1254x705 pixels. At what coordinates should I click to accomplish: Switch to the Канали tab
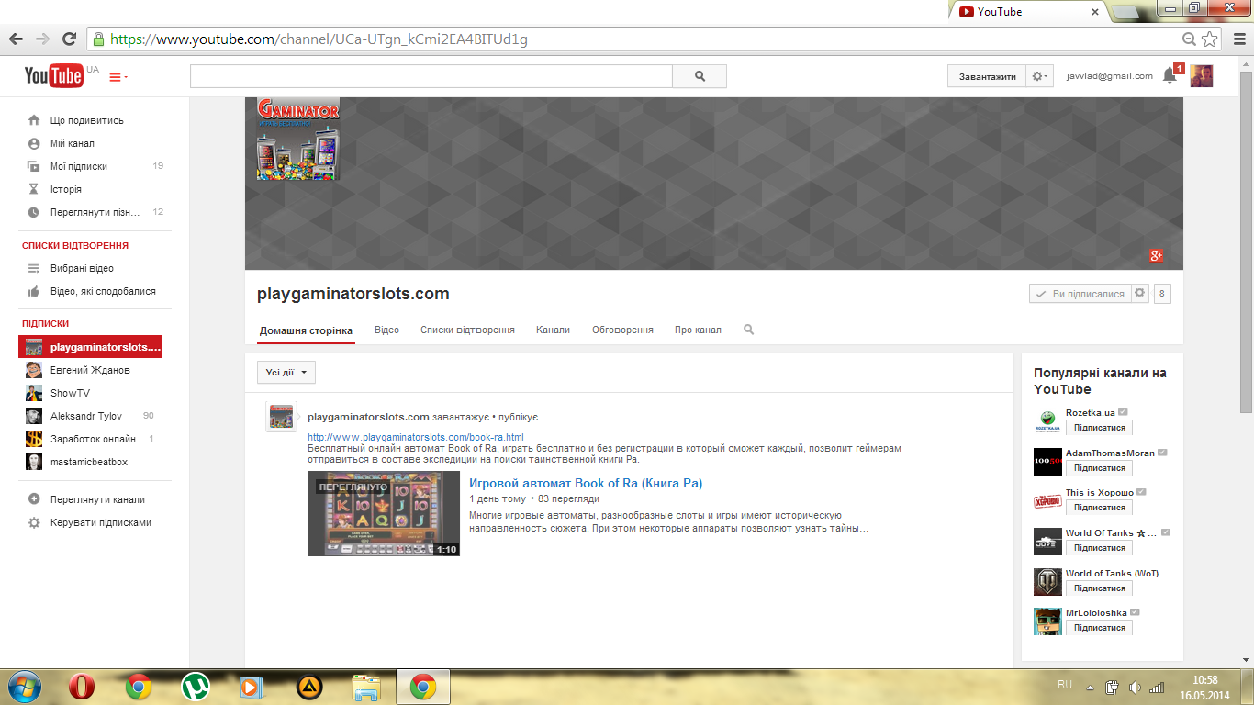coord(553,330)
